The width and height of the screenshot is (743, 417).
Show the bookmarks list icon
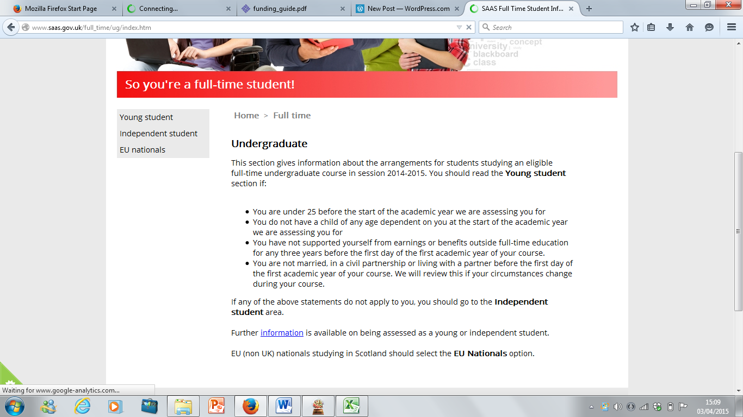(x=651, y=27)
